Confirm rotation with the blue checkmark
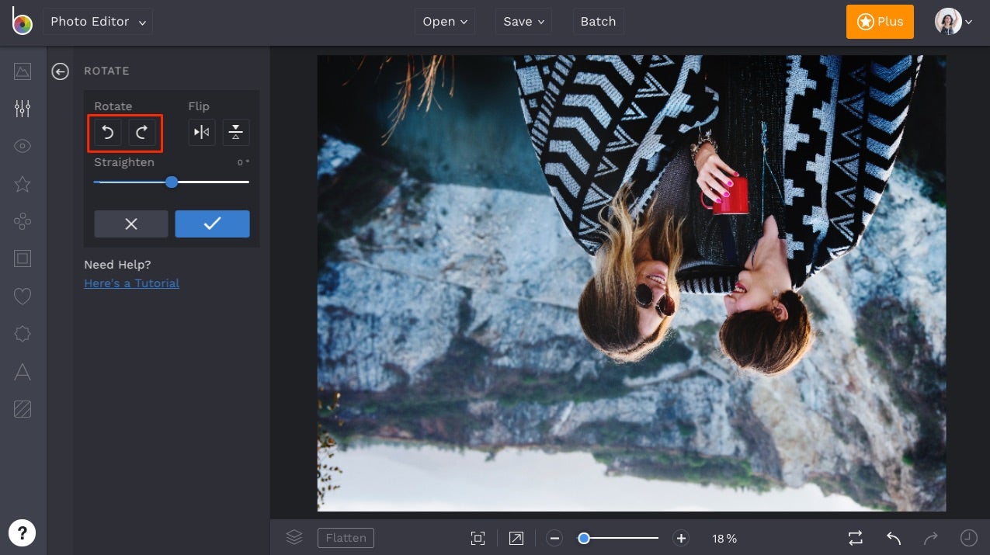 point(212,224)
